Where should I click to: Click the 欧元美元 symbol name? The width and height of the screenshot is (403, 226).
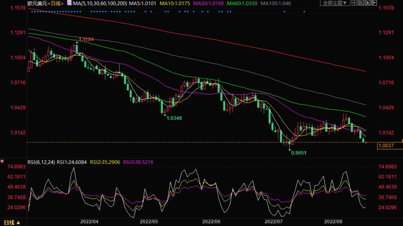click(x=37, y=4)
